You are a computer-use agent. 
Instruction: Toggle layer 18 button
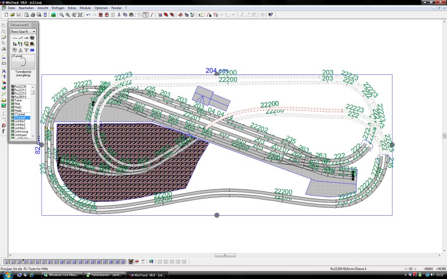(x=110, y=262)
